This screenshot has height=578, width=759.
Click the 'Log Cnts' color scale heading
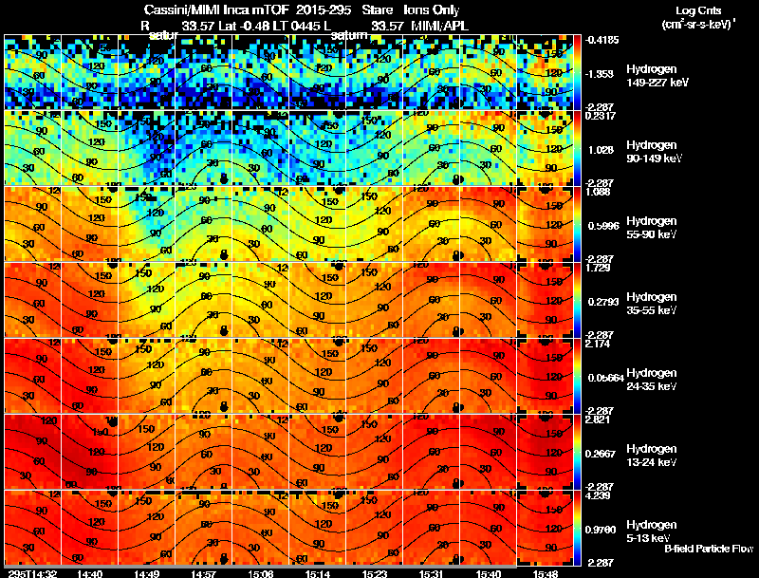point(698,10)
